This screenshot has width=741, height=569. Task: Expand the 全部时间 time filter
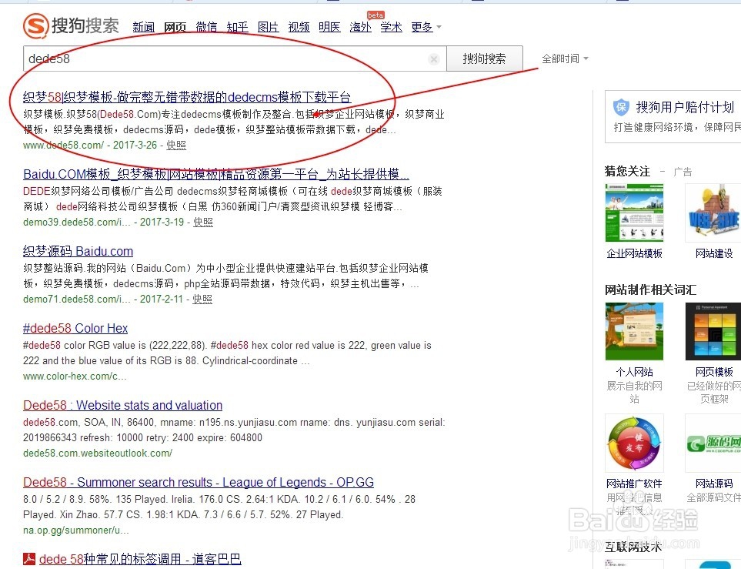[x=565, y=59]
